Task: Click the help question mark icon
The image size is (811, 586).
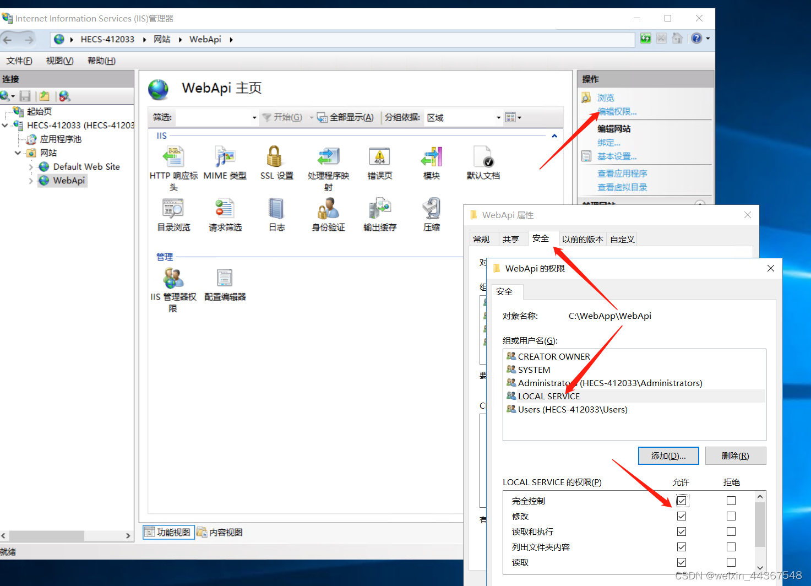Action: click(x=696, y=39)
